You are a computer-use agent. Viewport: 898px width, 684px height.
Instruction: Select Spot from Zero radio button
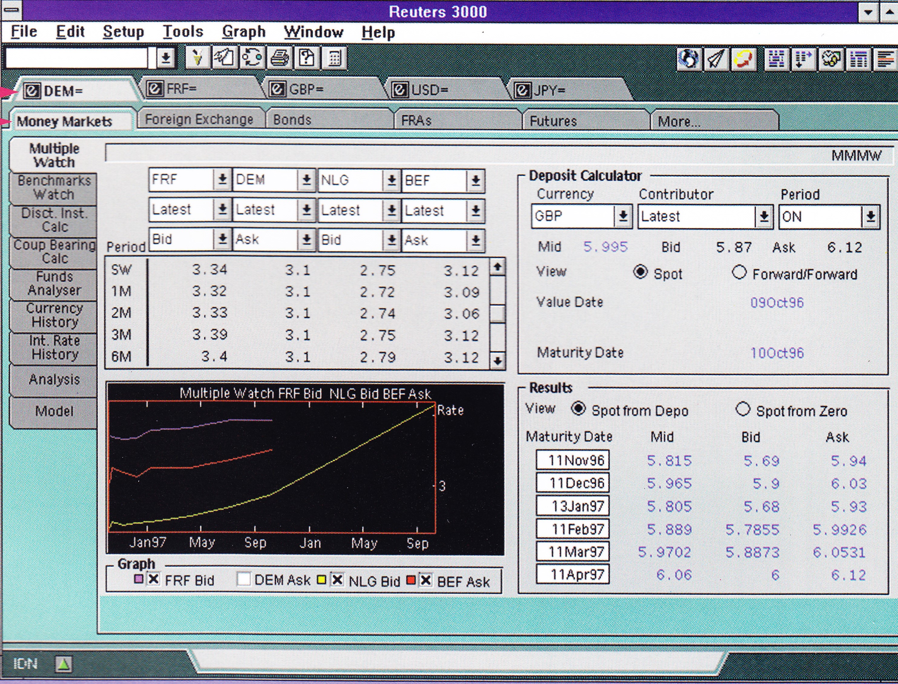click(743, 409)
